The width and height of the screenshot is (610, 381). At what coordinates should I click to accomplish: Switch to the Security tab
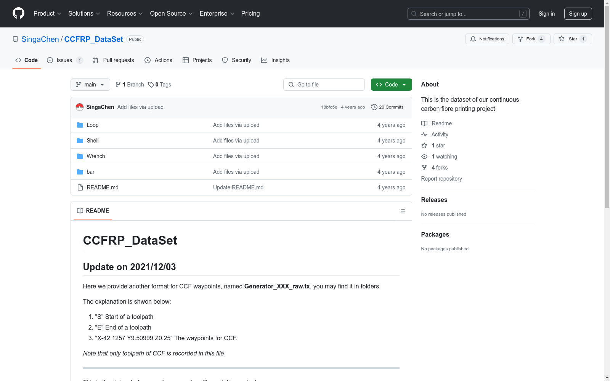pos(237,60)
